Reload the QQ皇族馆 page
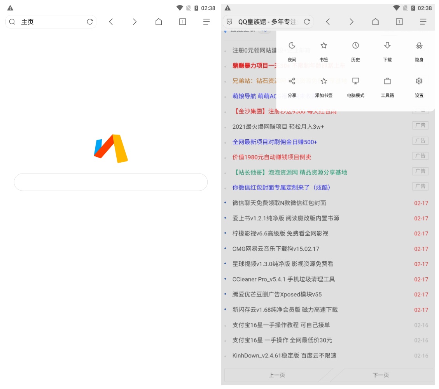Viewport: 439px width, 389px height. point(307,22)
